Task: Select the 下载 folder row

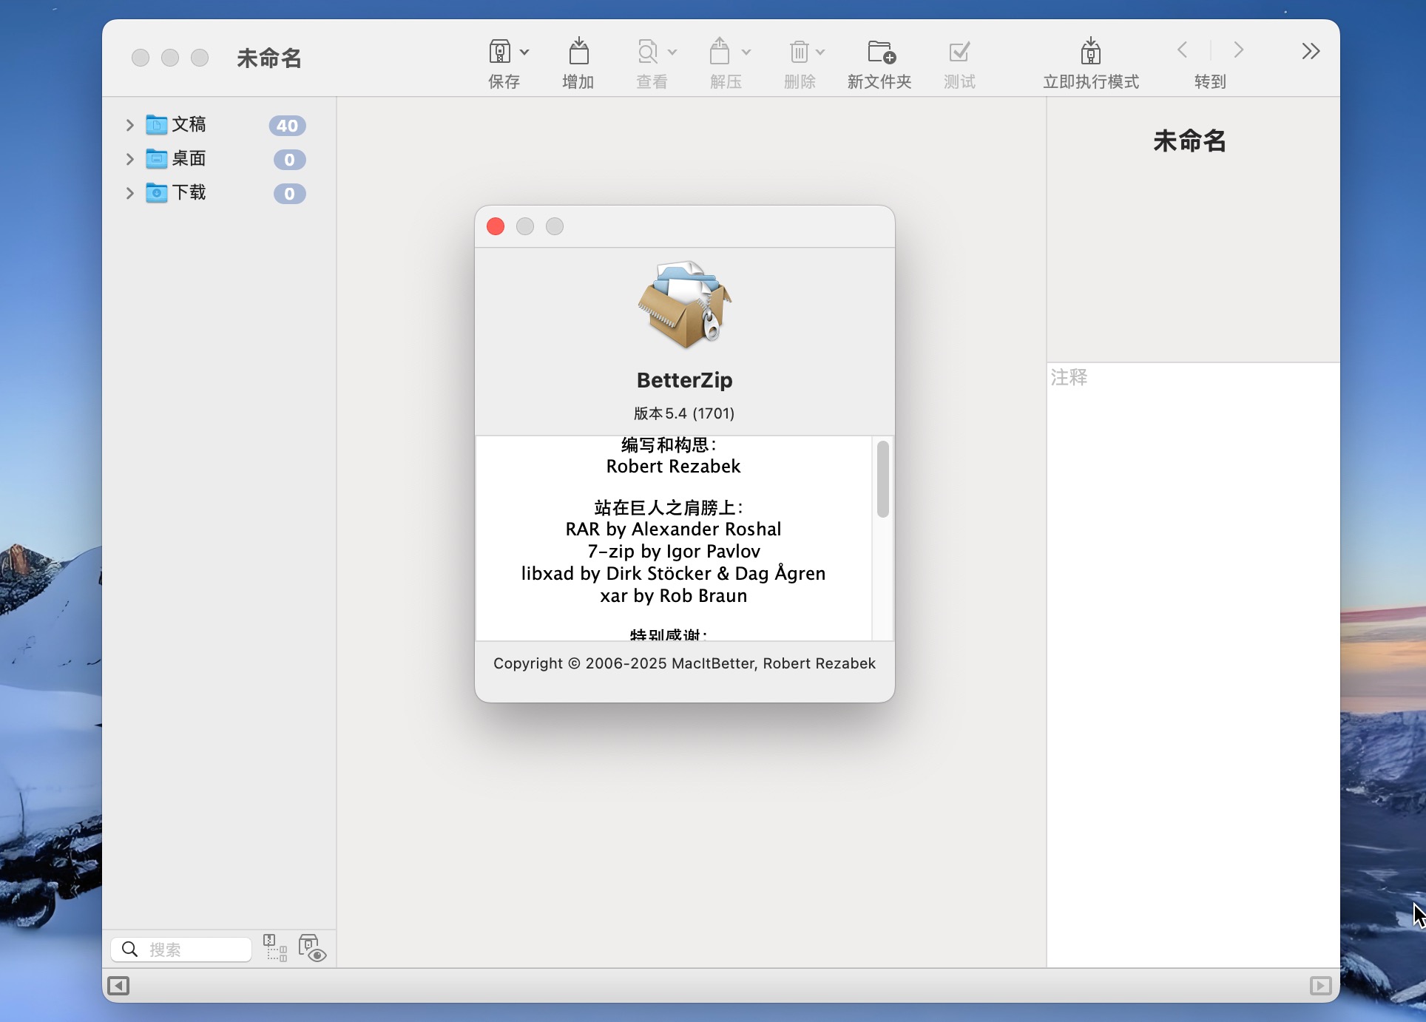Action: [219, 193]
